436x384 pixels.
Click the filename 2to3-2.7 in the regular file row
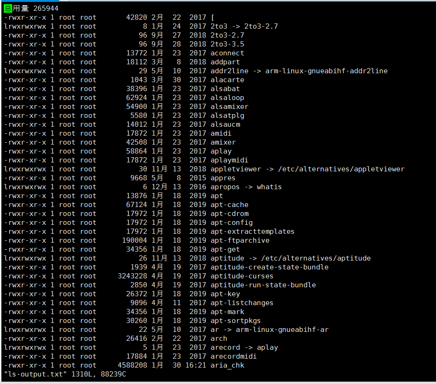(x=227, y=35)
